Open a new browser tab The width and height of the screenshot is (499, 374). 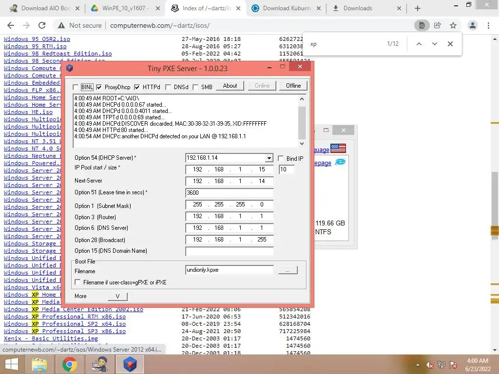(x=418, y=8)
